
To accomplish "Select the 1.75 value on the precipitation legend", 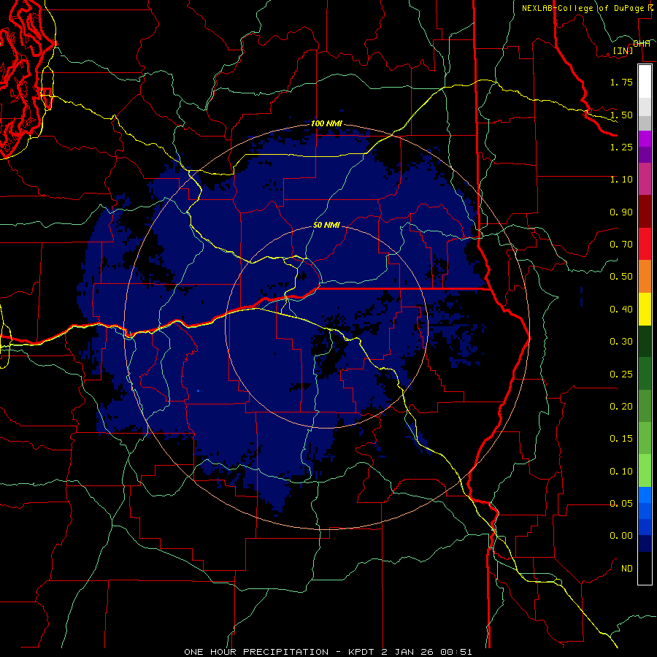I will [621, 82].
